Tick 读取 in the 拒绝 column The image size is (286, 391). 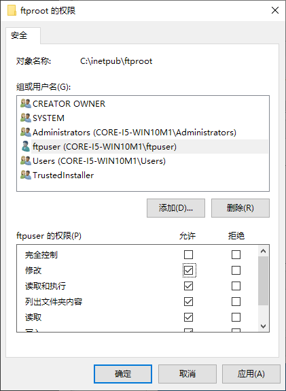coord(236,318)
